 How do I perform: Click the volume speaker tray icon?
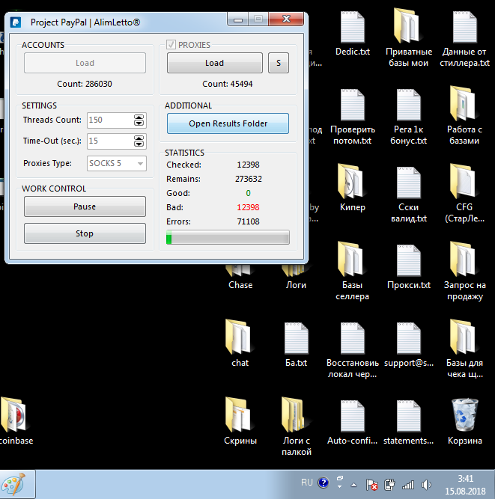coord(425,485)
